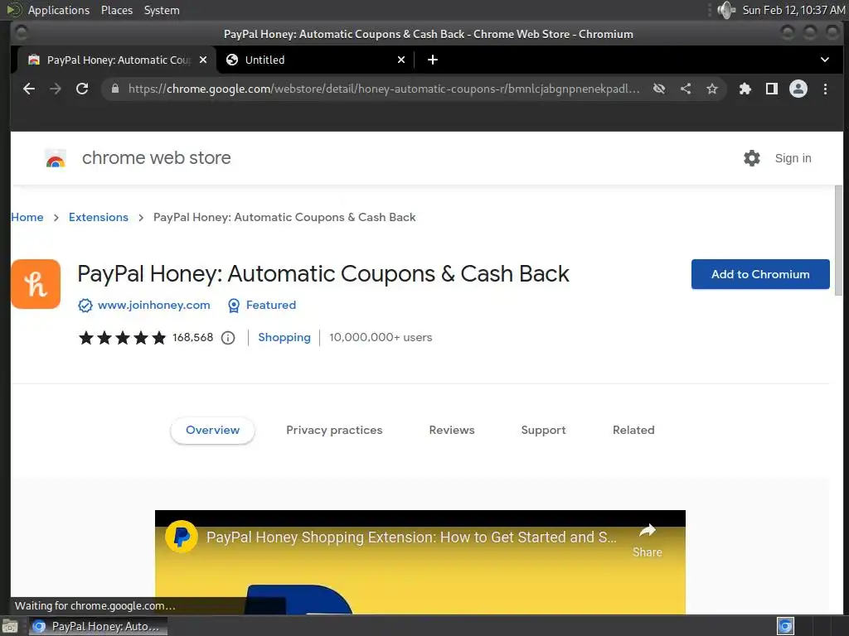Image resolution: width=849 pixels, height=636 pixels.
Task: Select the Overview tab
Action: (212, 431)
